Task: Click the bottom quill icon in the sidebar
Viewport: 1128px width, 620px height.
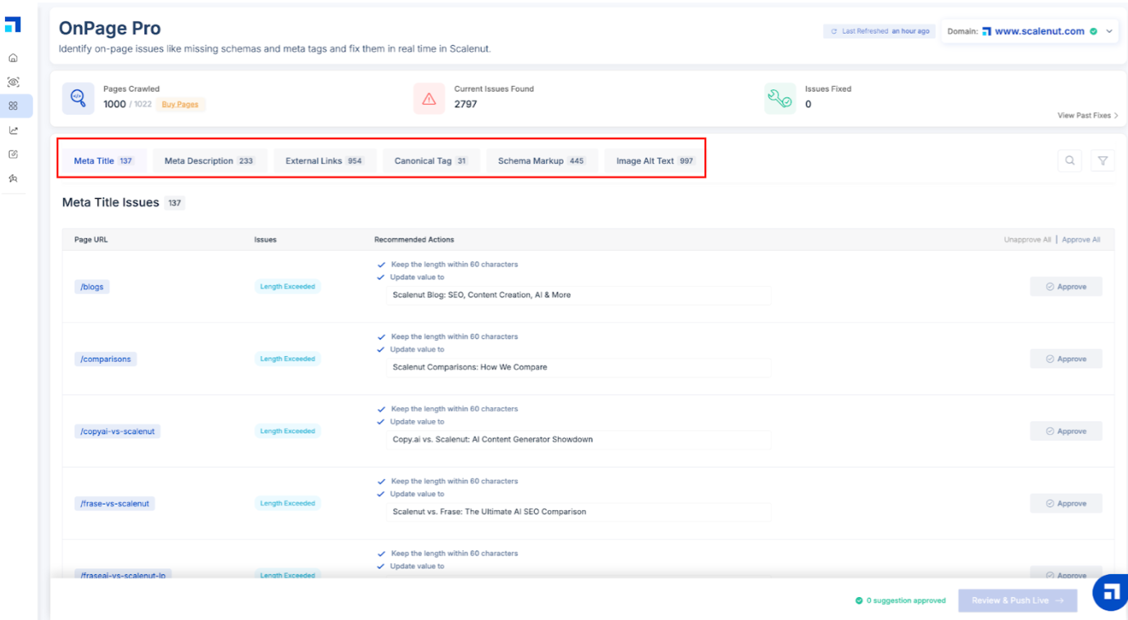Action: tap(12, 177)
